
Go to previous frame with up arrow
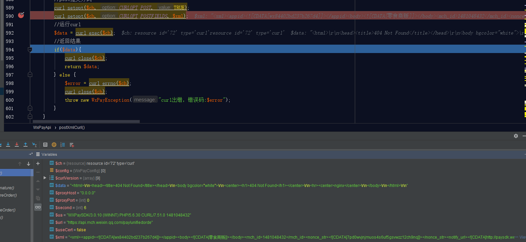(20, 164)
